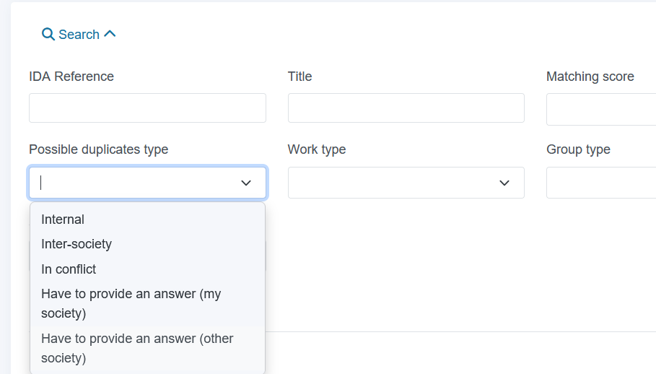The image size is (656, 374).
Task: Click the Possible duplicates type label
Action: tap(98, 149)
